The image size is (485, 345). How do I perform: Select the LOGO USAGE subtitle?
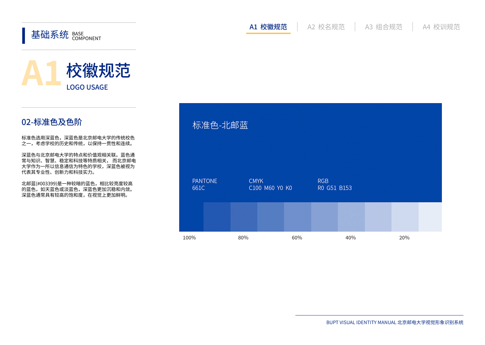(x=87, y=87)
